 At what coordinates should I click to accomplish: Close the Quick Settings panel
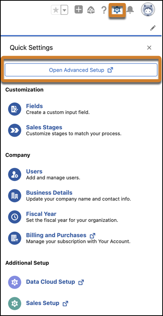click(x=149, y=48)
